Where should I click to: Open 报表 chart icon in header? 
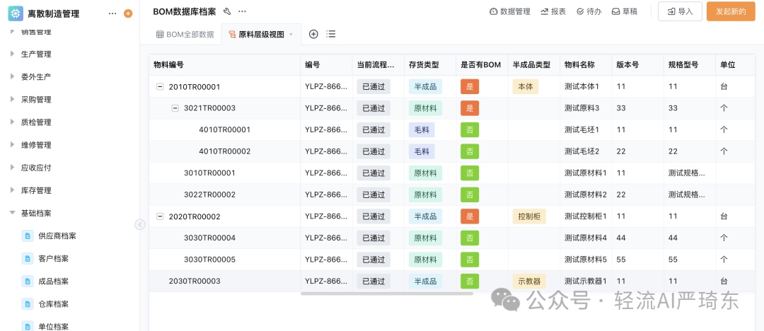(x=545, y=11)
